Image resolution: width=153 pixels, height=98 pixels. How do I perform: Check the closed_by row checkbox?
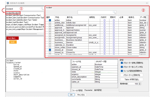tap(50, 52)
